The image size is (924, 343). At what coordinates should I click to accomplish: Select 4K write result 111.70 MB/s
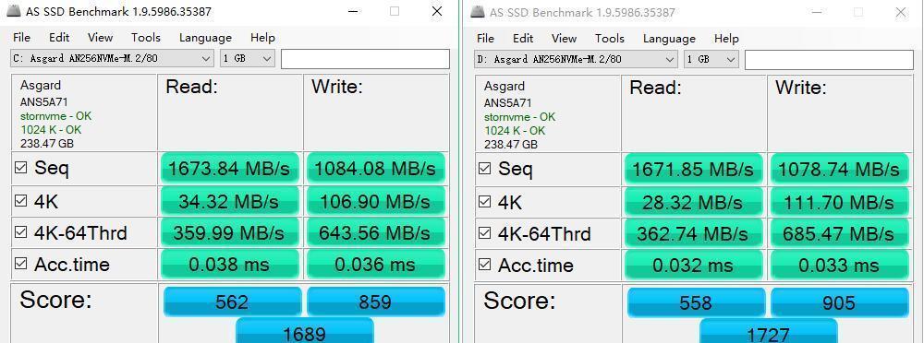coord(839,202)
